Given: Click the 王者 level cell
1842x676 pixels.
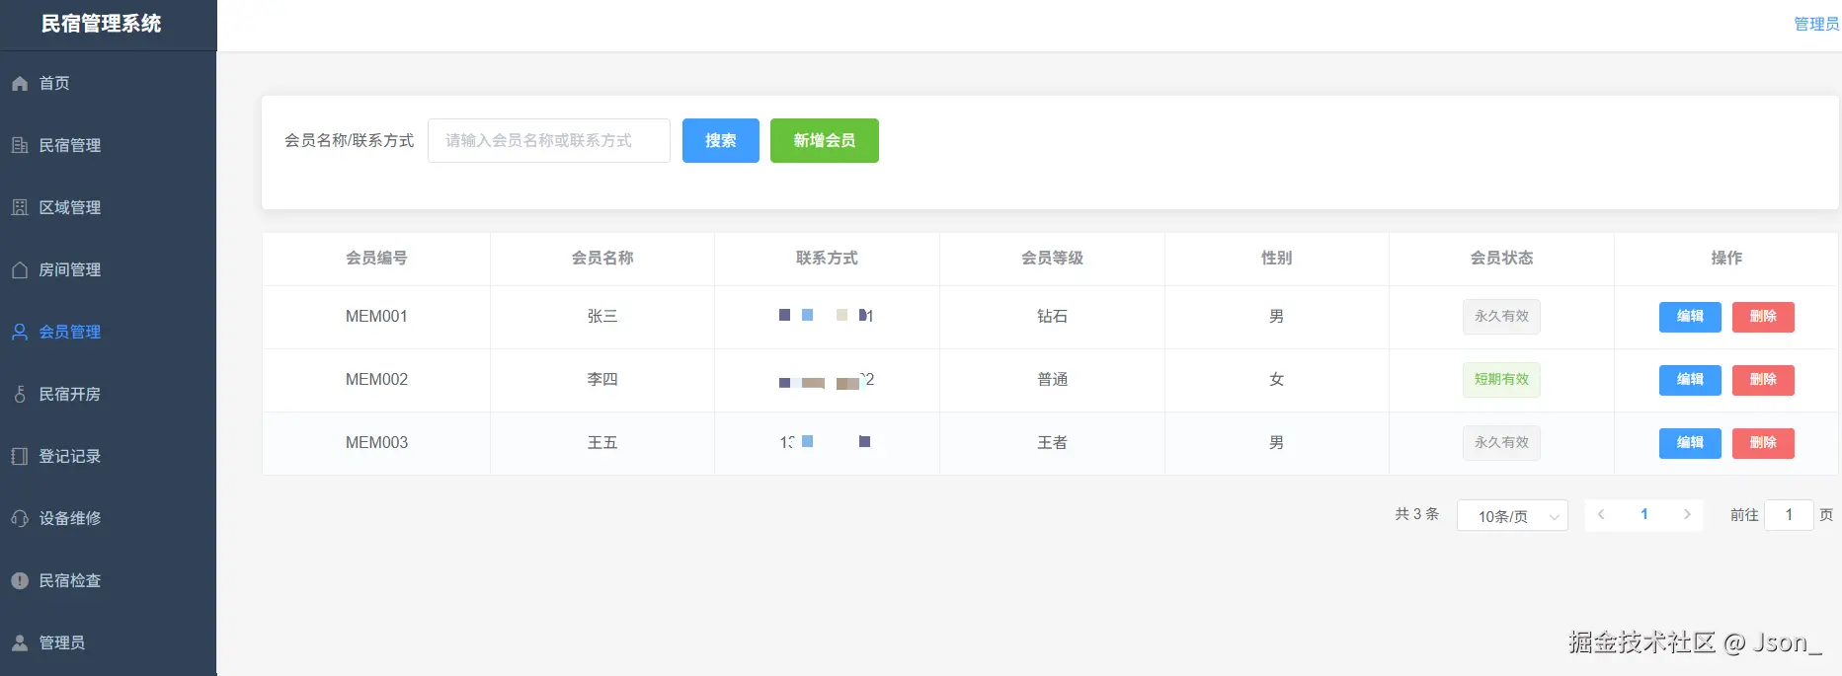Looking at the screenshot, I should coord(1052,443).
